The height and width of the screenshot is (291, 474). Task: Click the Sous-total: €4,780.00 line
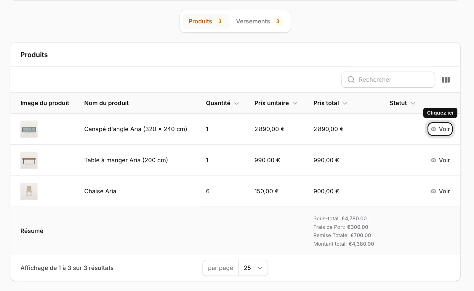[x=340, y=218]
